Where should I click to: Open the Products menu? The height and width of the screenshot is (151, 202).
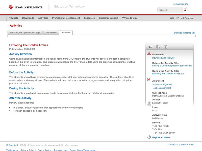13,18
